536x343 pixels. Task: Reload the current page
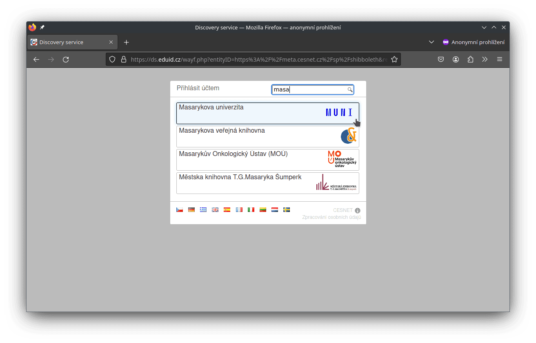(x=66, y=60)
